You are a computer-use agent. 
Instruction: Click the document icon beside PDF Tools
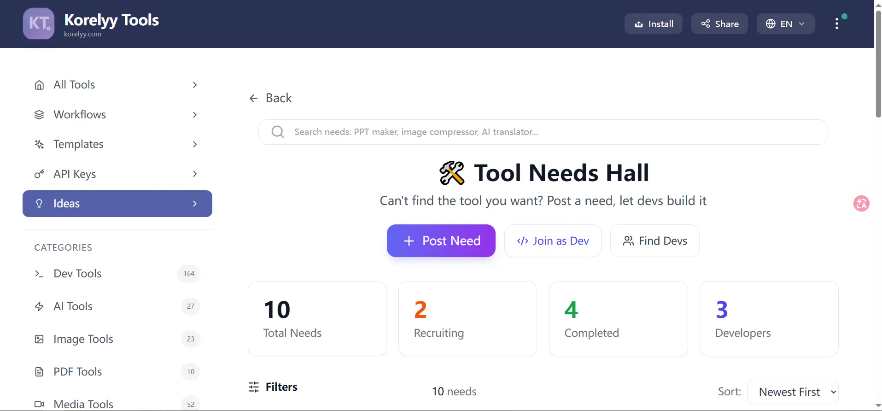tap(40, 372)
